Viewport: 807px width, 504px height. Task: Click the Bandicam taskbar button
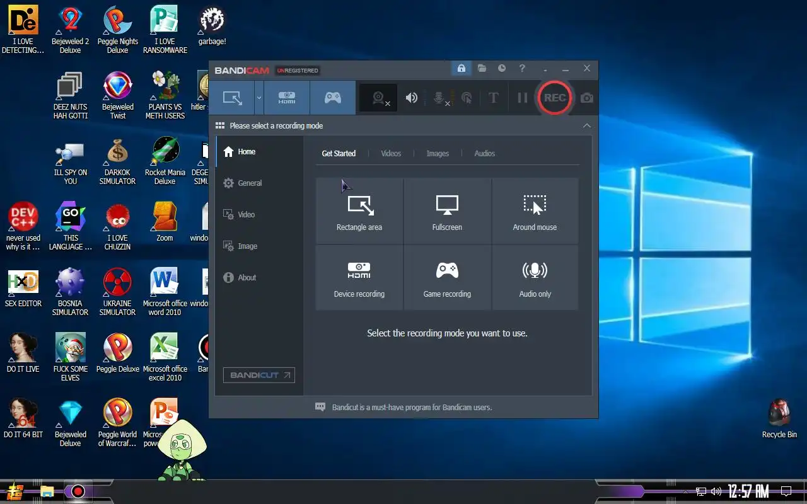tap(78, 491)
